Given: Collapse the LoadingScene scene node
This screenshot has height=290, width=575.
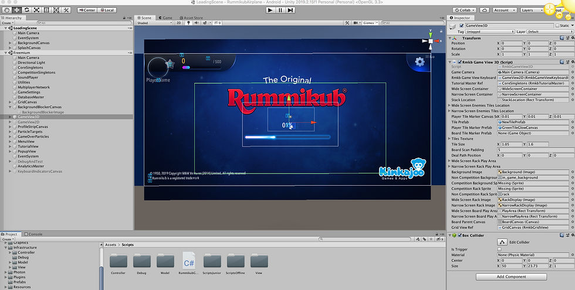Looking at the screenshot, I should pos(5,28).
